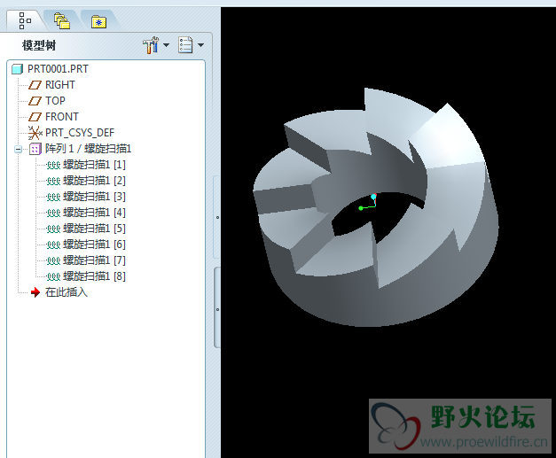Click helical sweep icon of 螺旋扫描1 [8]
Screen dimensions: 556x458
[x=53, y=276]
